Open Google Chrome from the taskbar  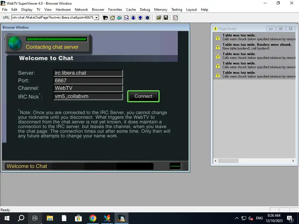click(x=93, y=218)
